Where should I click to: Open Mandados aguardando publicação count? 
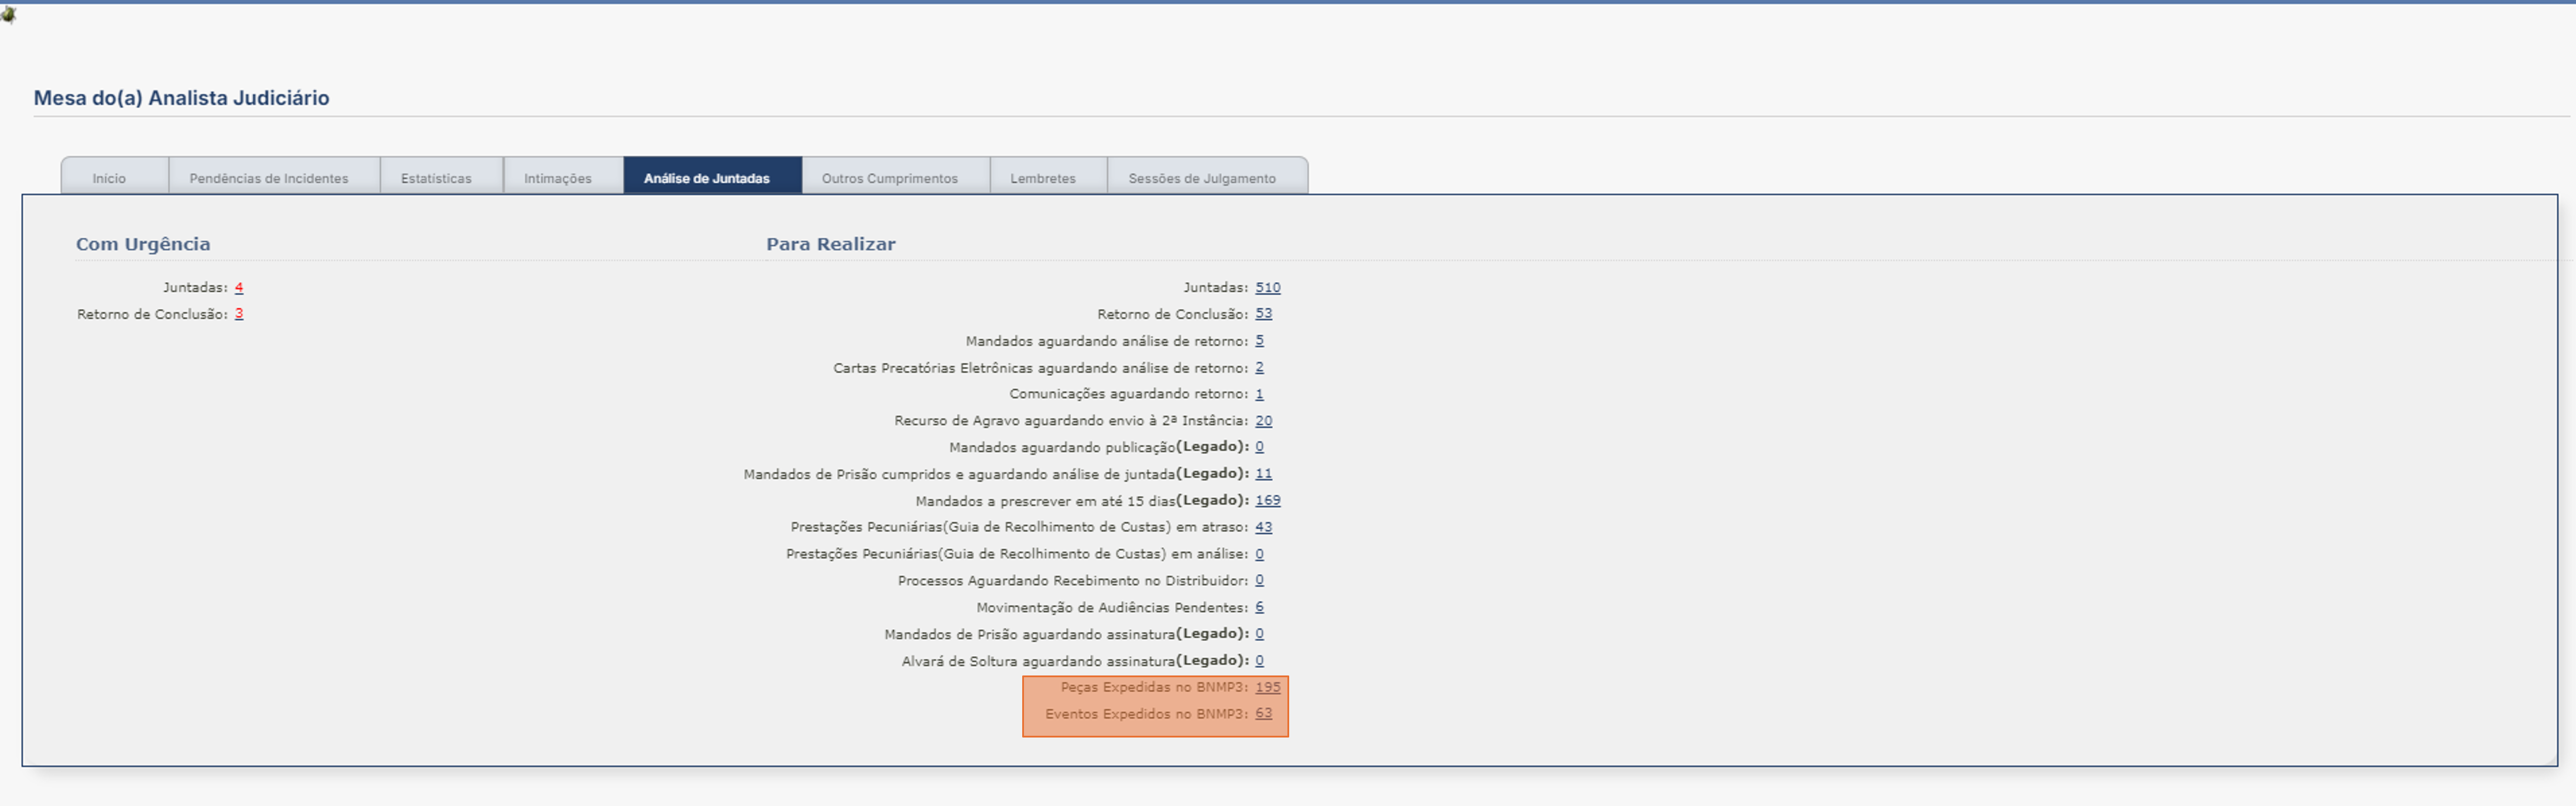point(1259,447)
